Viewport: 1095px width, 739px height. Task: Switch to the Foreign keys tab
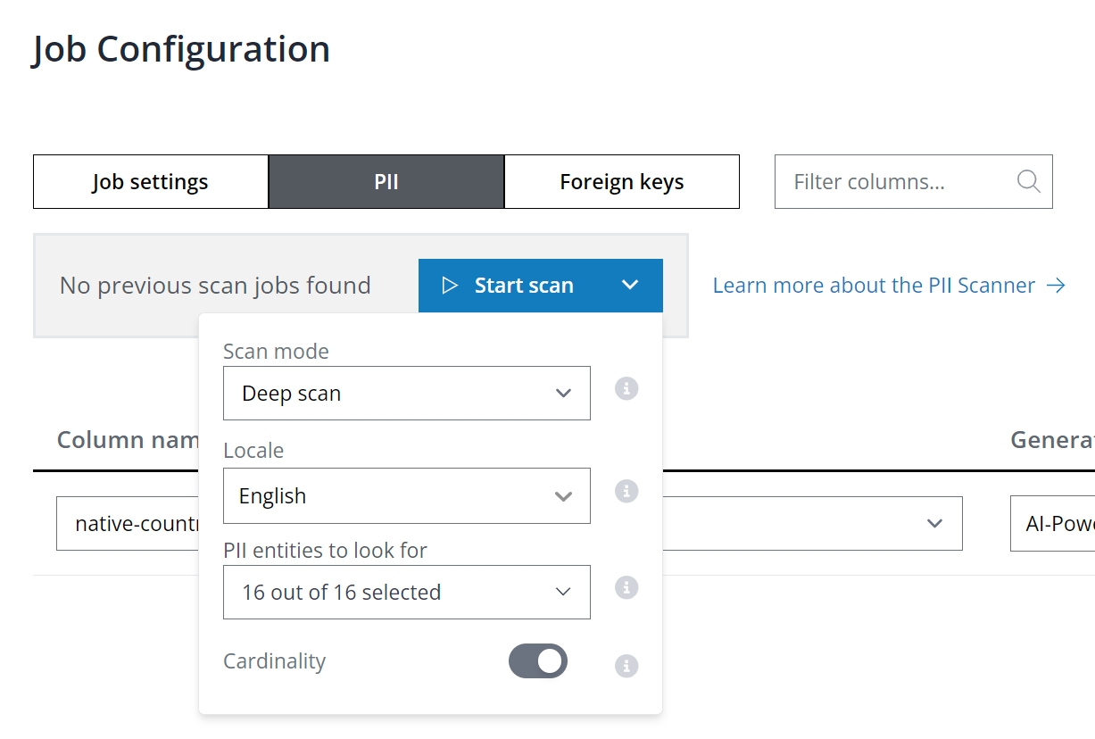pos(621,182)
